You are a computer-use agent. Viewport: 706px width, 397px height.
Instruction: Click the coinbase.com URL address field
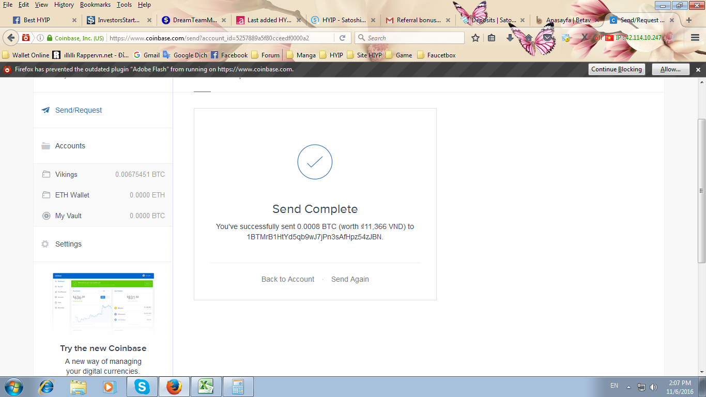point(221,38)
